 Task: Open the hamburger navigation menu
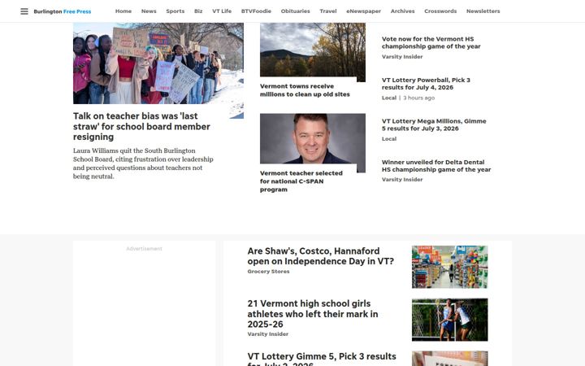24,11
